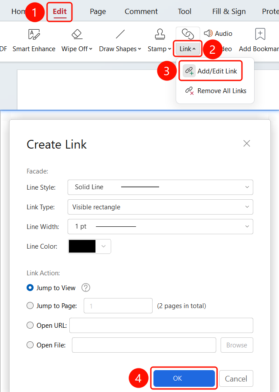Open the Line Style dropdown

pyautogui.click(x=160, y=187)
